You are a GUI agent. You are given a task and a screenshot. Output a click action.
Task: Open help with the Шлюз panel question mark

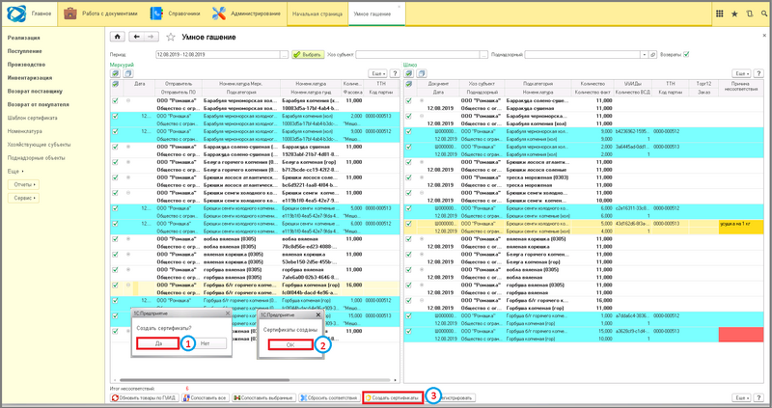758,74
